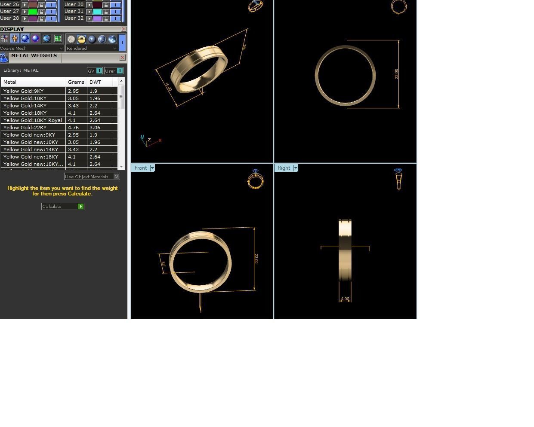Expand User 31 layer arrow
This screenshot has height=427, width=534.
coord(90,12)
